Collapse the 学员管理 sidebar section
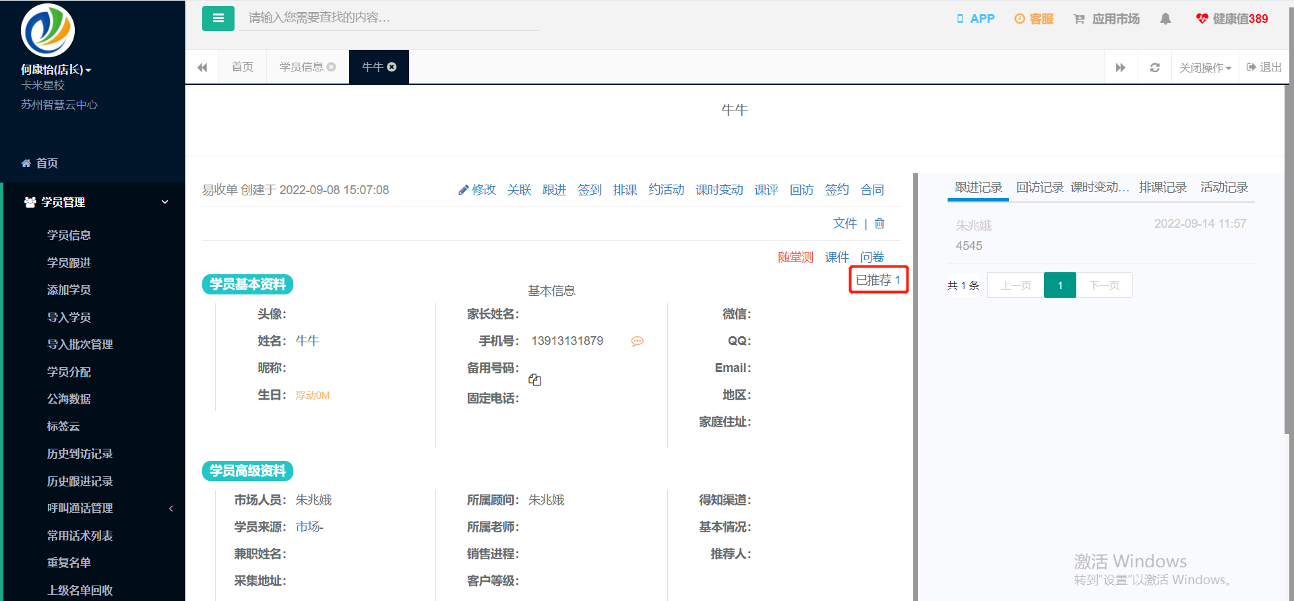Screen dimensions: 1294x601 [x=94, y=202]
